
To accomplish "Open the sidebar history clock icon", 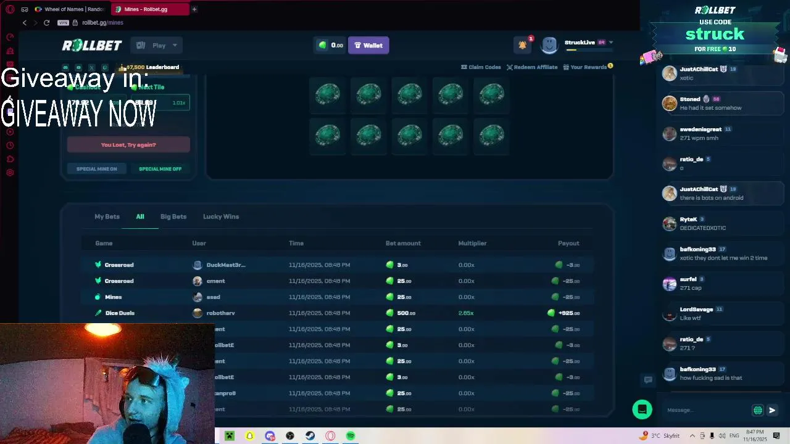I will tap(10, 146).
